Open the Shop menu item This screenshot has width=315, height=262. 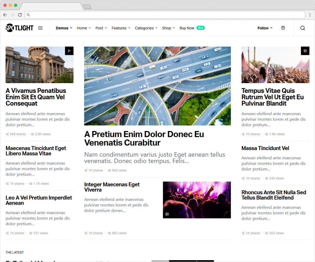(x=168, y=28)
